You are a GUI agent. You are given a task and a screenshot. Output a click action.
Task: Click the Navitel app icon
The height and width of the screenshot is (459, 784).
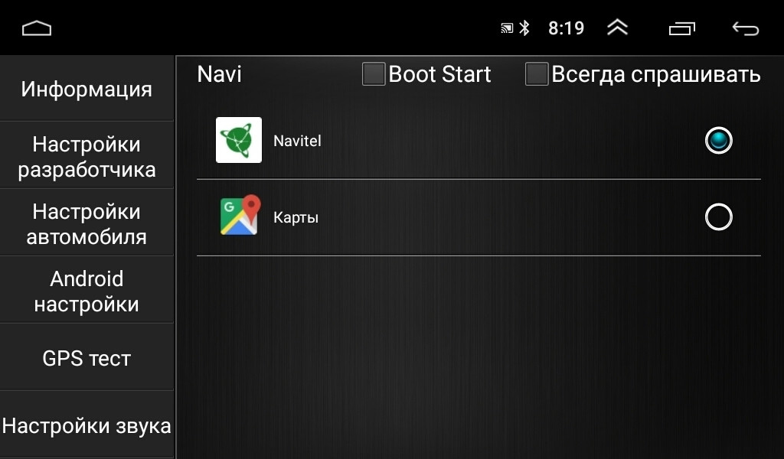239,140
